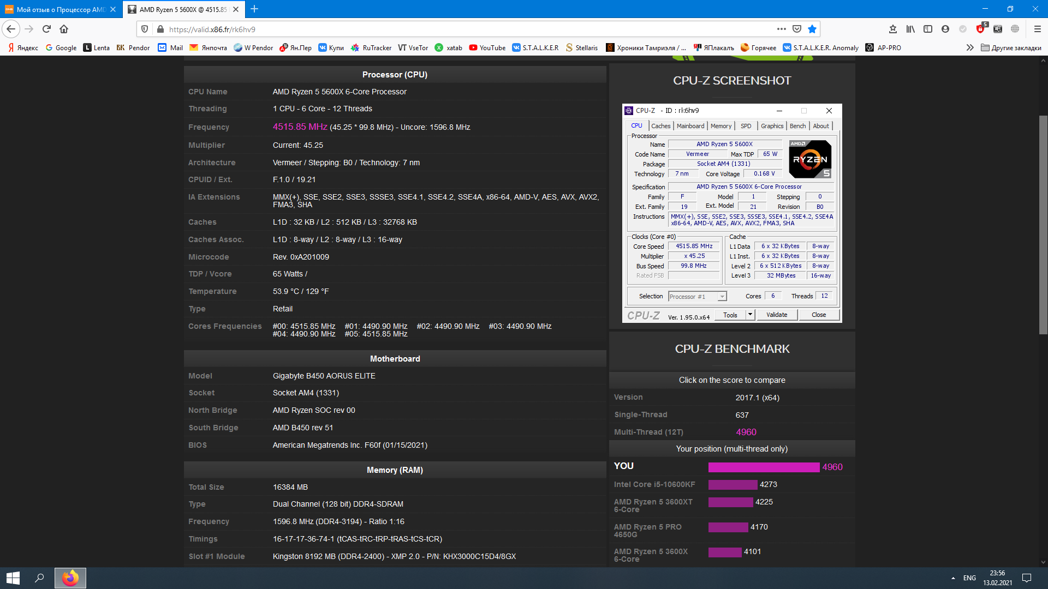Reload the current page
The height and width of the screenshot is (589, 1048).
pos(46,29)
